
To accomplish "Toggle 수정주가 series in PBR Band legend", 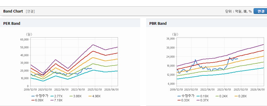I will (x=186, y=96).
